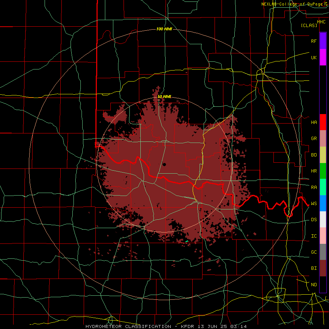The height and width of the screenshot is (329, 329).
Task: Click the [CLAS] units label
Action: [x=309, y=25]
